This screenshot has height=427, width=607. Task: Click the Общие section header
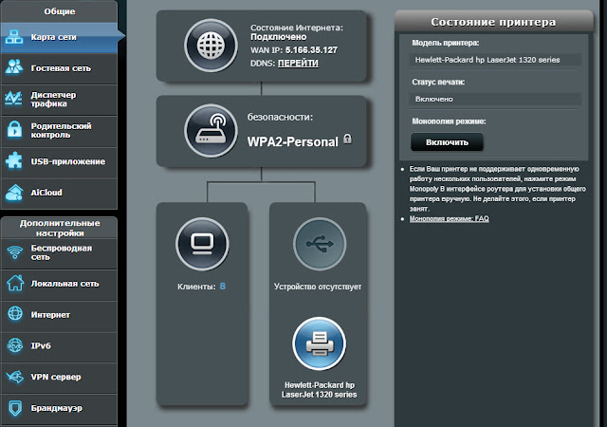coord(59,11)
